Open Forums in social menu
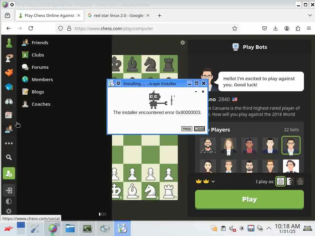The image size is (315, 236). [35, 67]
